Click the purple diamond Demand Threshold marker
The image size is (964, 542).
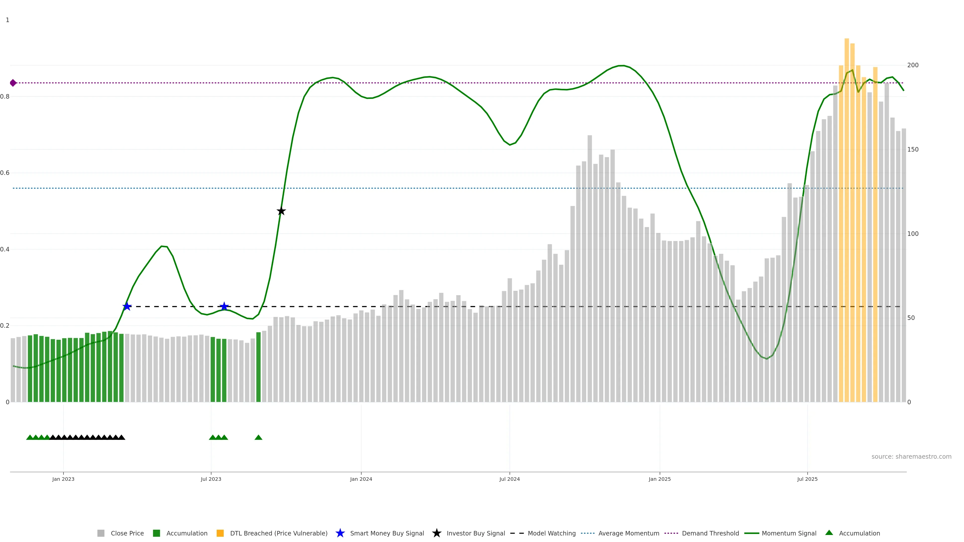pos(13,83)
